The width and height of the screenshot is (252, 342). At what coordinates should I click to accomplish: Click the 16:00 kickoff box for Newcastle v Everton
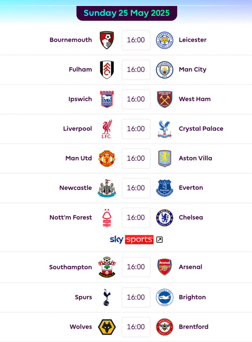[x=136, y=188]
